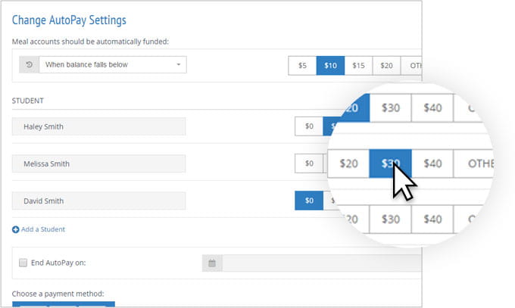Click the calendar icon for End AutoPay
Image resolution: width=515 pixels, height=308 pixels.
[212, 263]
